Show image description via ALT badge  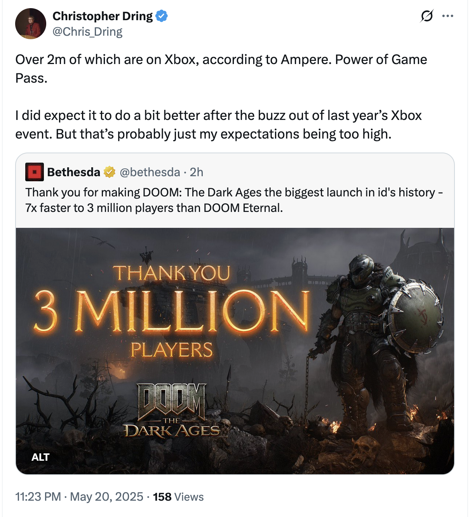tap(40, 457)
